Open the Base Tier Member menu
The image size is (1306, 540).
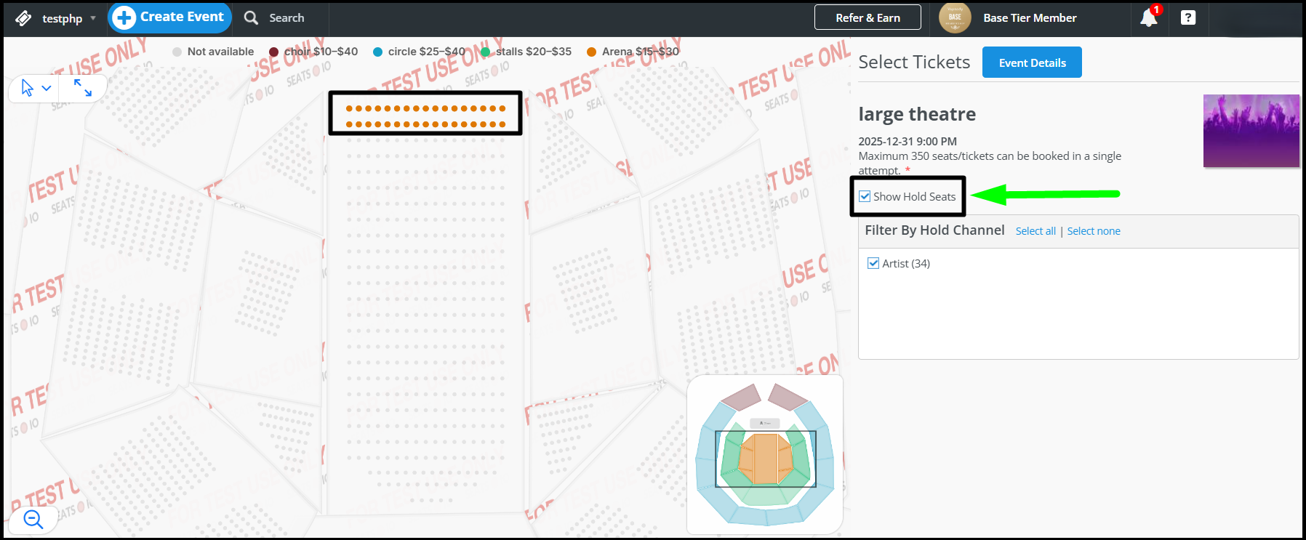1030,17
